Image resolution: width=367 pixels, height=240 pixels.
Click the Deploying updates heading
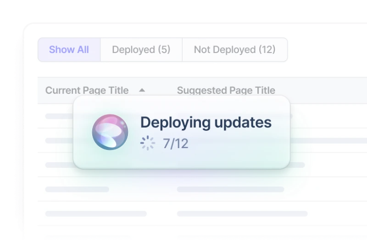click(206, 123)
